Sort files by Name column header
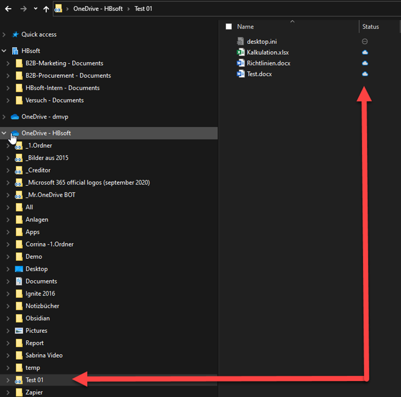401x397 pixels. pos(245,27)
